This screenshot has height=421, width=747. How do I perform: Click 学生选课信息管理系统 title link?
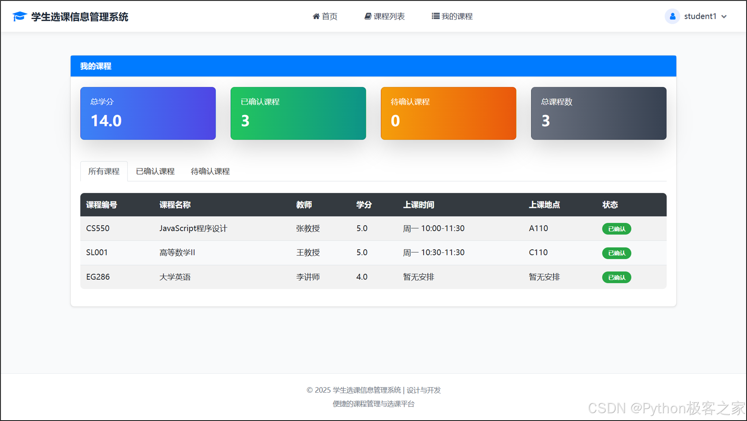click(79, 17)
